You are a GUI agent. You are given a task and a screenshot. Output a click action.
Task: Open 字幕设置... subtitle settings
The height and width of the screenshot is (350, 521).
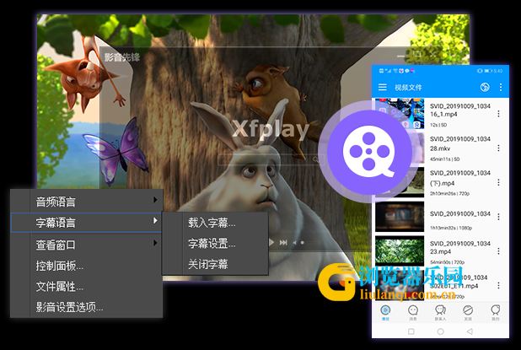coord(215,244)
